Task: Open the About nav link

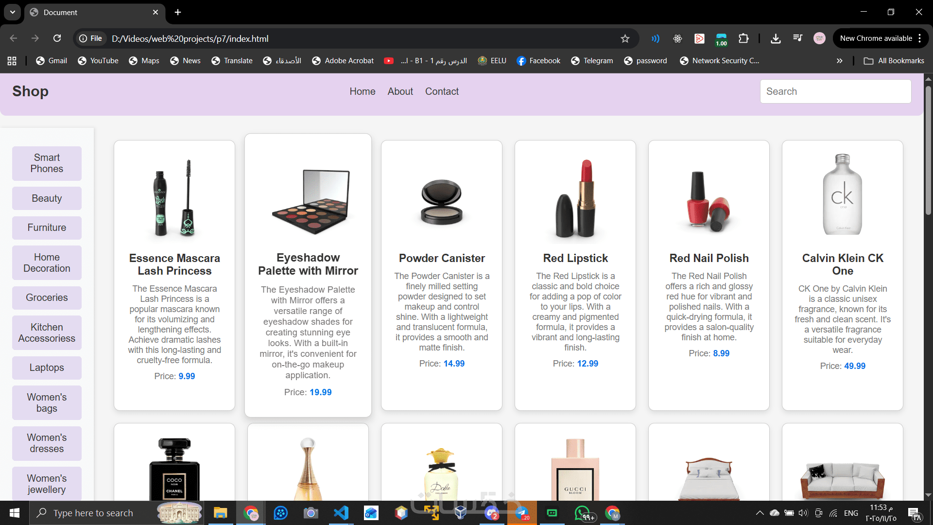Action: point(400,91)
